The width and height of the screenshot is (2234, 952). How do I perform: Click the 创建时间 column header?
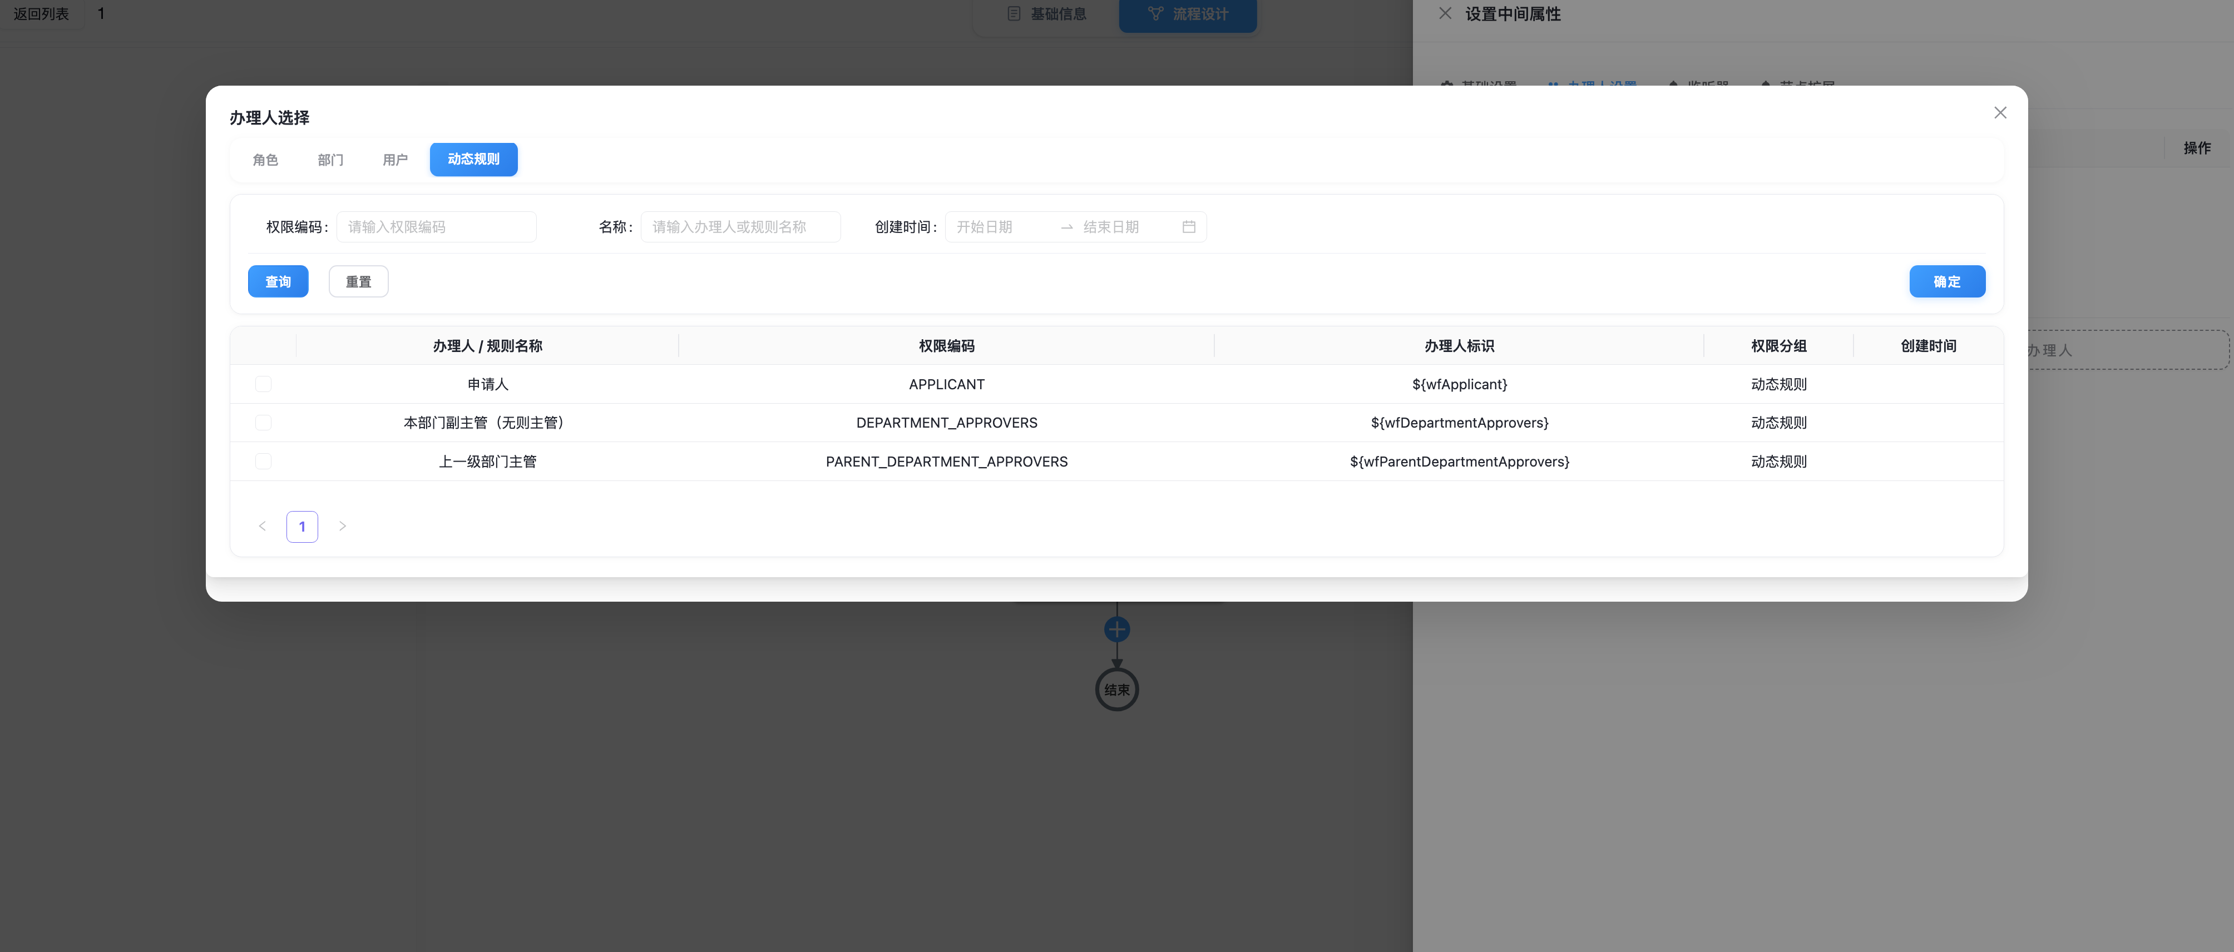[x=1929, y=346]
